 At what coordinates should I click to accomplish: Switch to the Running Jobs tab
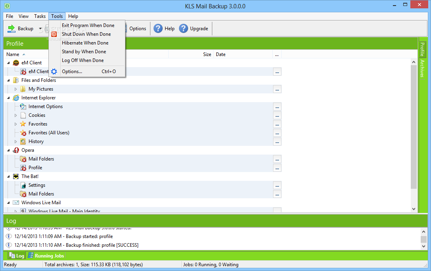pos(46,256)
